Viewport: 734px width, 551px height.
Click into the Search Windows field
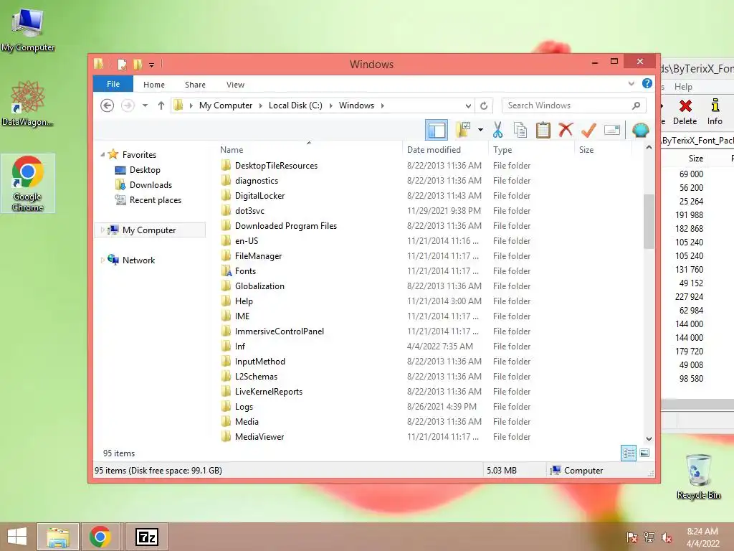pyautogui.click(x=574, y=105)
